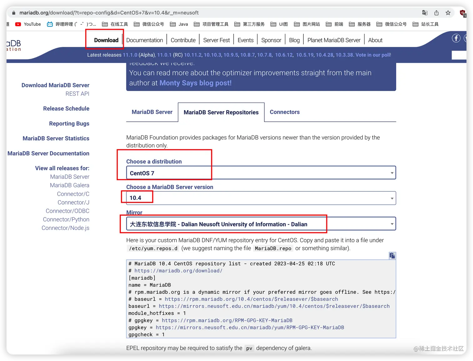Open the Reporting Bugs sidebar link

69,124
